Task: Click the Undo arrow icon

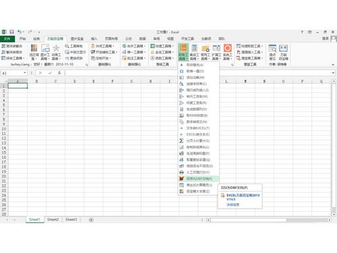Action: pyautogui.click(x=20, y=32)
